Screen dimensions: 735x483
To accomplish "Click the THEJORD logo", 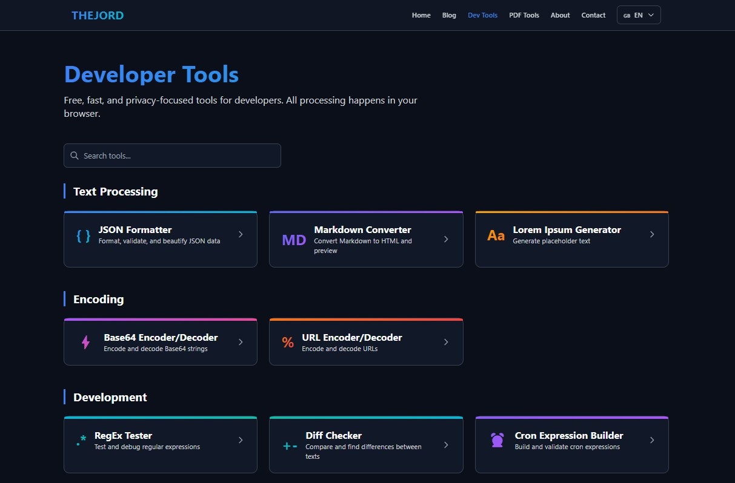I will pos(98,15).
